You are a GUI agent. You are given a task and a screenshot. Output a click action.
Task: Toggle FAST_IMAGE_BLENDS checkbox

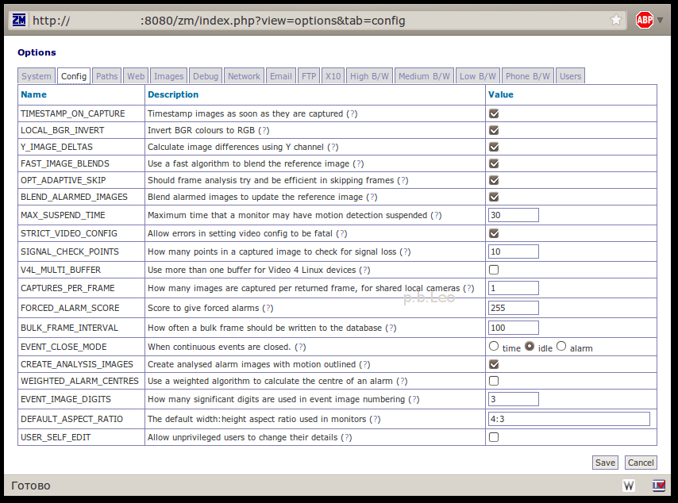494,163
